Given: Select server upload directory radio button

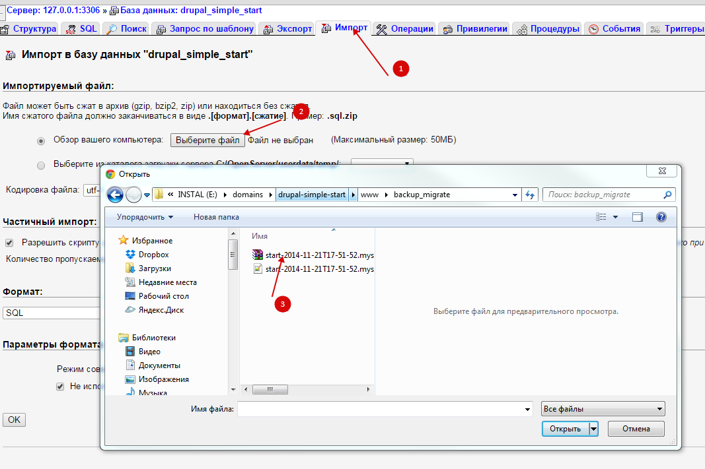Looking at the screenshot, I should [x=42, y=164].
